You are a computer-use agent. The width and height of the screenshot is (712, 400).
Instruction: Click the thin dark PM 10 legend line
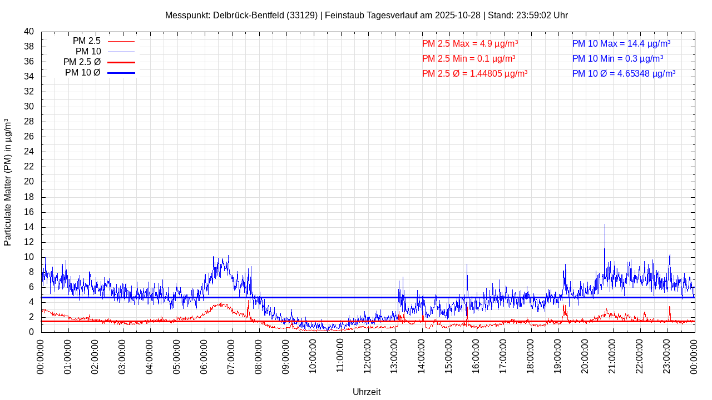[x=121, y=52]
